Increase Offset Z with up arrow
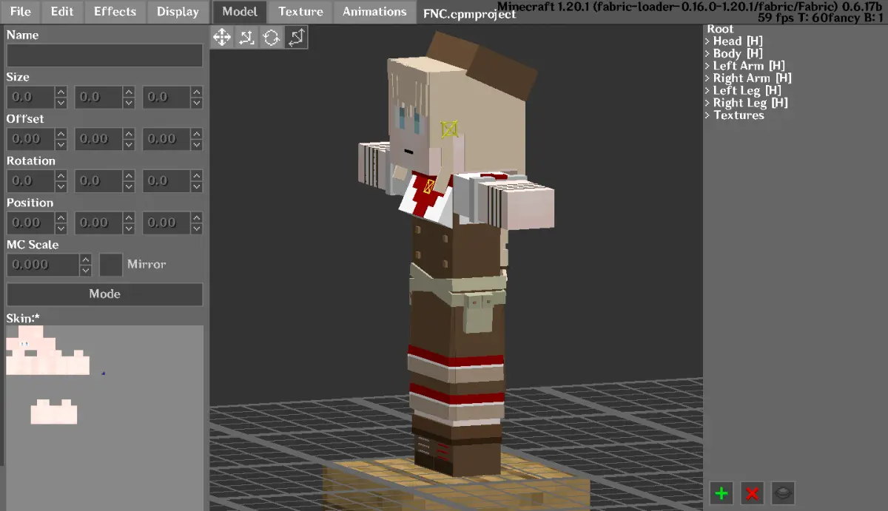The image size is (888, 511). pos(197,134)
